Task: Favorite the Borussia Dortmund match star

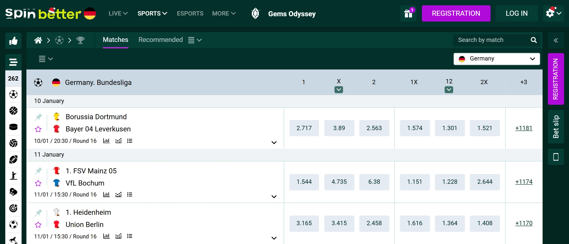Action: click(38, 129)
